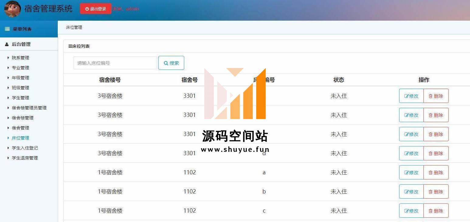Open 宿舍楼管理员管理 in the sidebar

(x=29, y=108)
